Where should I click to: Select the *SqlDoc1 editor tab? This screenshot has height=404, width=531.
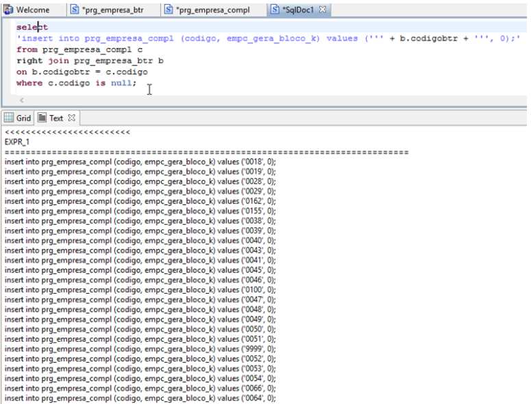pyautogui.click(x=297, y=10)
